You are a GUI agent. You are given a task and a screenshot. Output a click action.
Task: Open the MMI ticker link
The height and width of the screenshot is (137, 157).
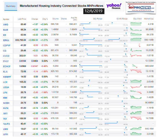point(5,98)
